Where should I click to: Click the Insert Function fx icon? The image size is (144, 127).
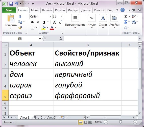coord(61,39)
